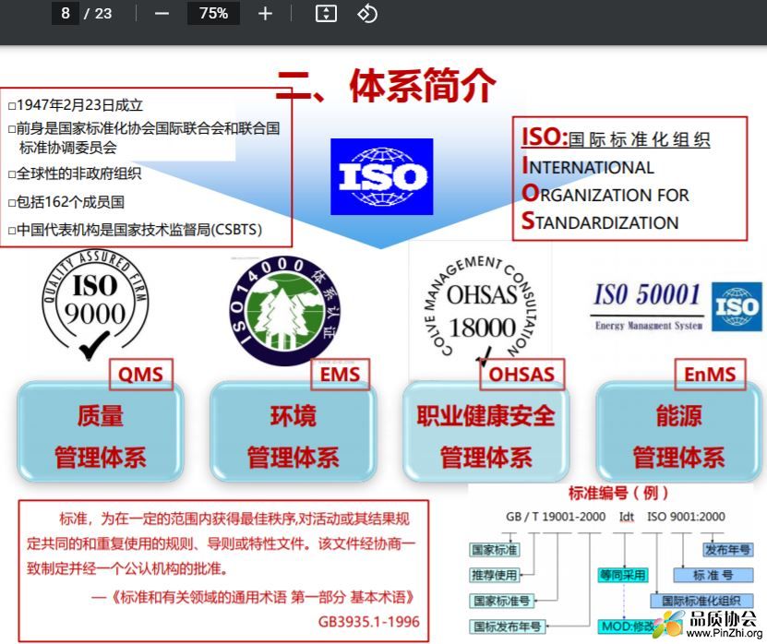Edit the current page number field showing 8
This screenshot has width=767, height=644.
pos(65,13)
